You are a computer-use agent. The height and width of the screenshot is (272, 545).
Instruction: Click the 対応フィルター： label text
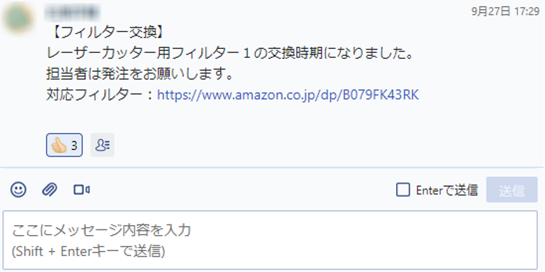pyautogui.click(x=100, y=95)
